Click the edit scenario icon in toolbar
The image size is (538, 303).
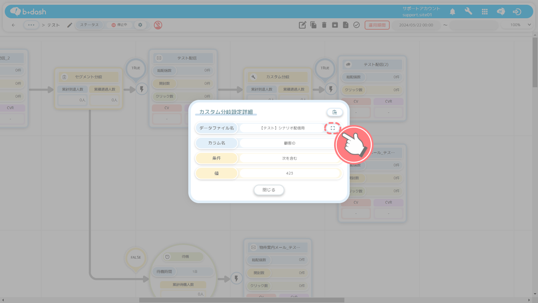tap(302, 25)
